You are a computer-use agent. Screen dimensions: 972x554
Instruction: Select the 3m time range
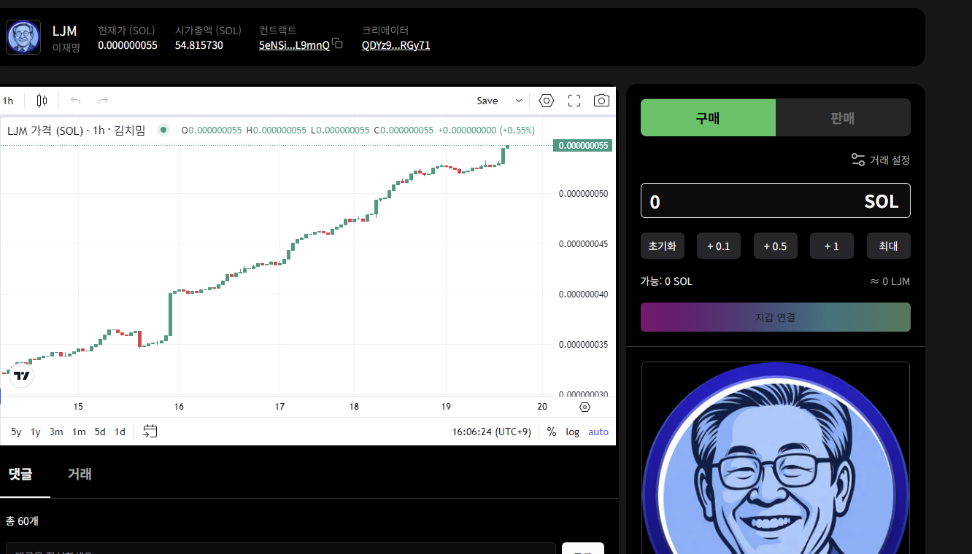pyautogui.click(x=56, y=432)
